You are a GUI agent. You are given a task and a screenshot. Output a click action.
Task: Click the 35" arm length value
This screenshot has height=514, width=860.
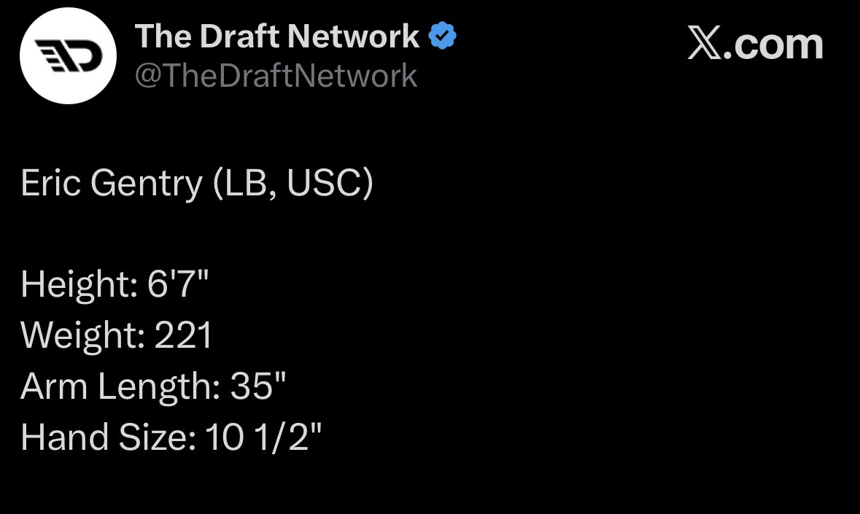point(258,386)
